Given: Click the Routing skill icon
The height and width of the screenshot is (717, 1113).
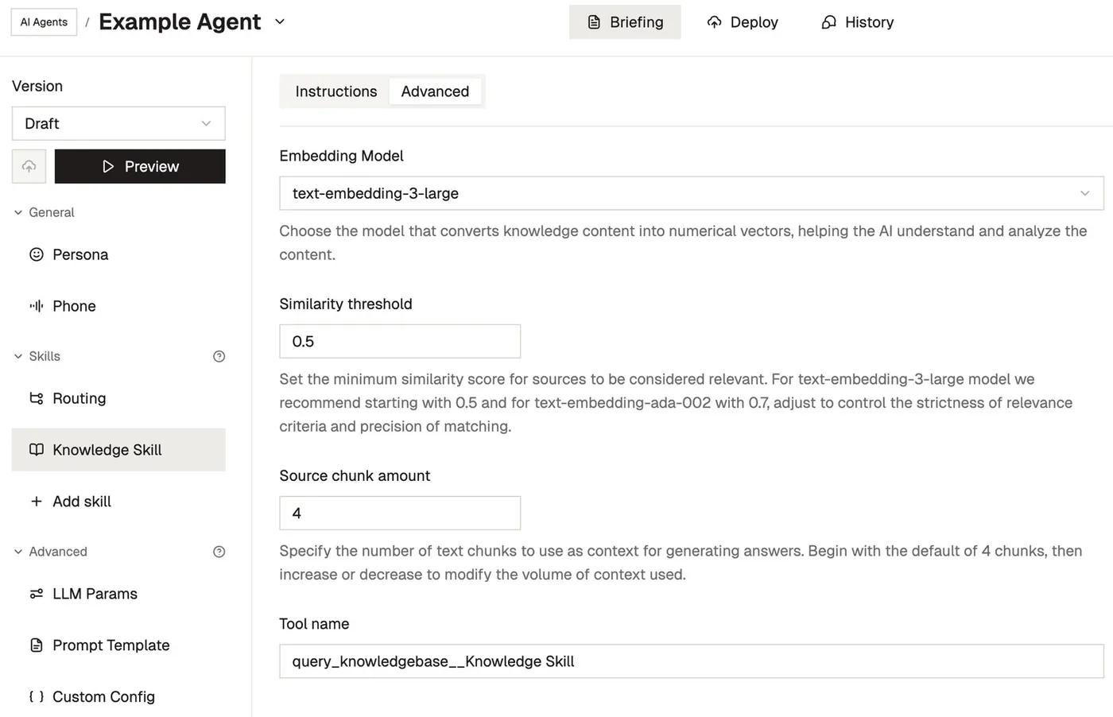Looking at the screenshot, I should (x=35, y=398).
